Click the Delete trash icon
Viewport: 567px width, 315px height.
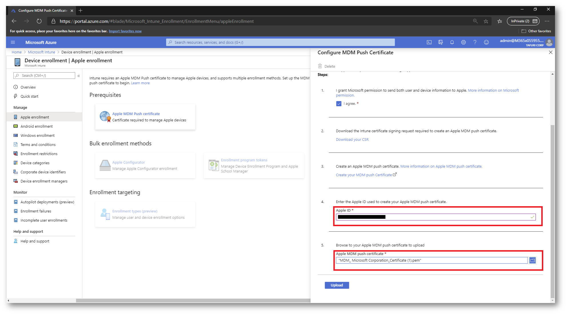[x=320, y=66]
